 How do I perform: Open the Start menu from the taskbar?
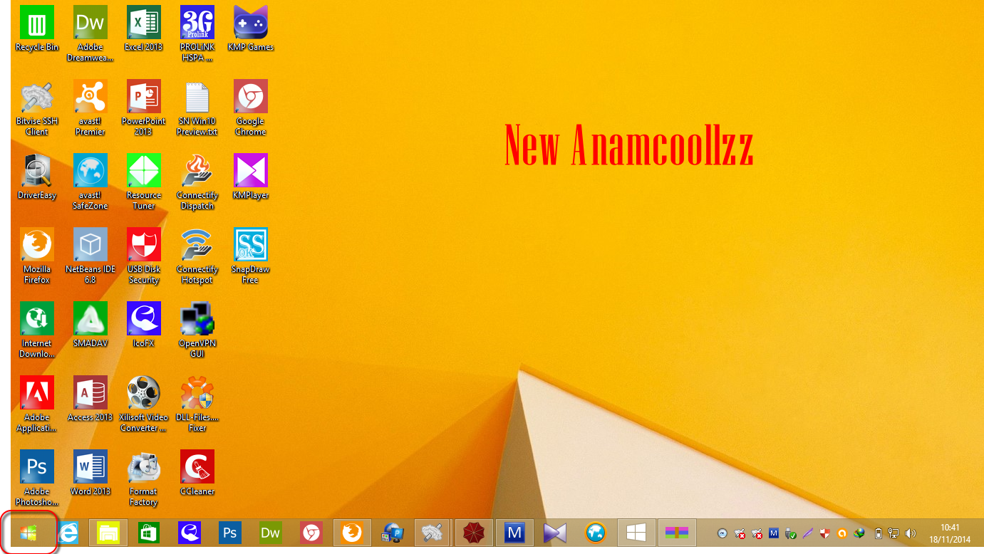click(x=30, y=532)
